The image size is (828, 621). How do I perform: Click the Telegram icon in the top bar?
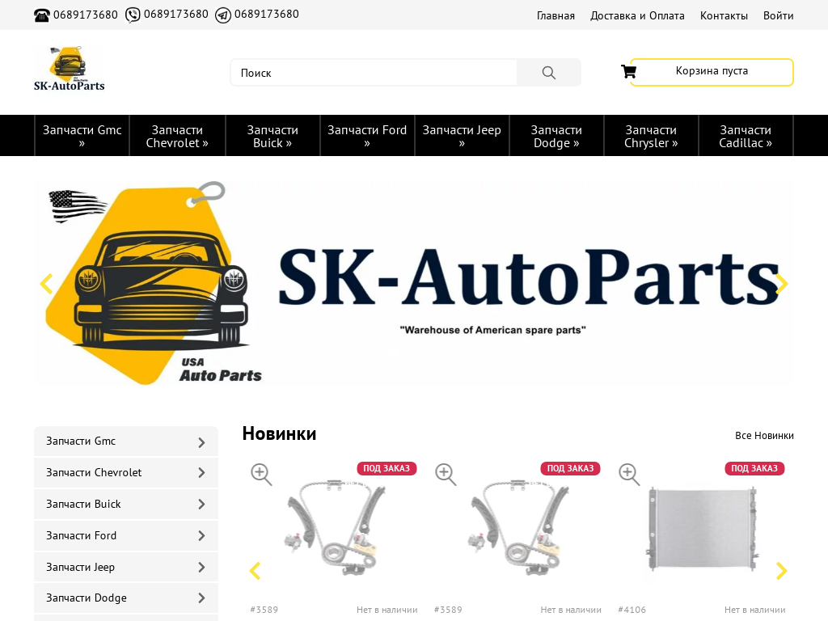tap(223, 15)
